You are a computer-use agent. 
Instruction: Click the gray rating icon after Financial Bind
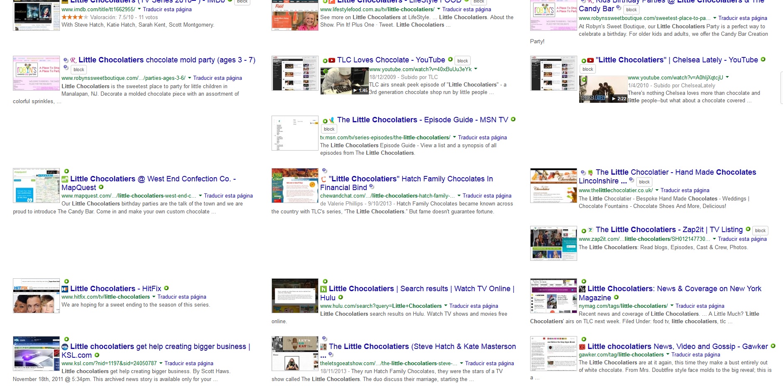coord(372,186)
